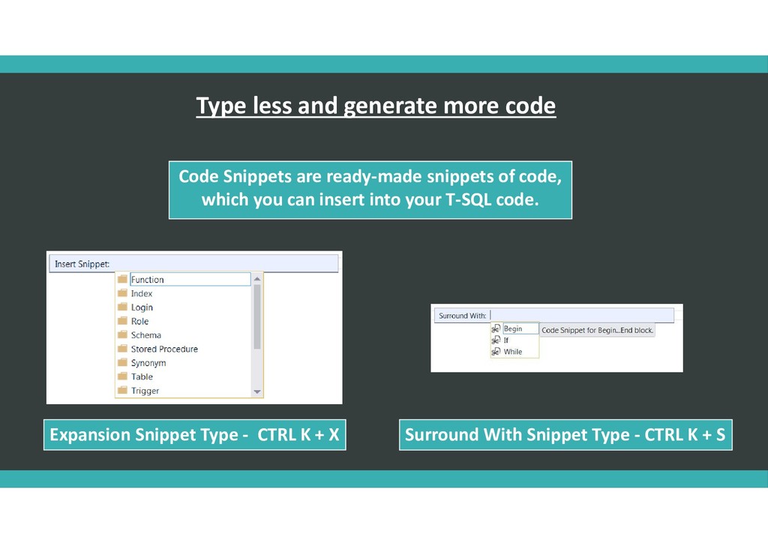Click the If snippet icon
This screenshot has width=768, height=543.
click(x=496, y=340)
